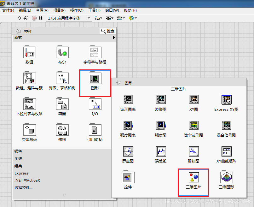Click the red Abort Execution button
Image resolution: width=254 pixels, height=207 pixels.
pos(34,18)
